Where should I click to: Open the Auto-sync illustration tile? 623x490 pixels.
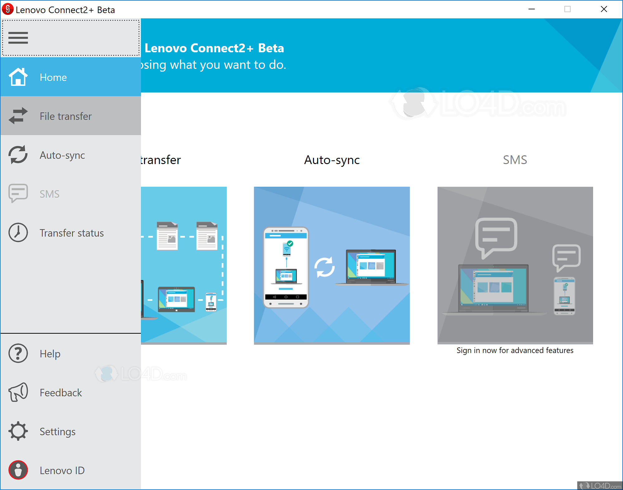click(x=332, y=265)
